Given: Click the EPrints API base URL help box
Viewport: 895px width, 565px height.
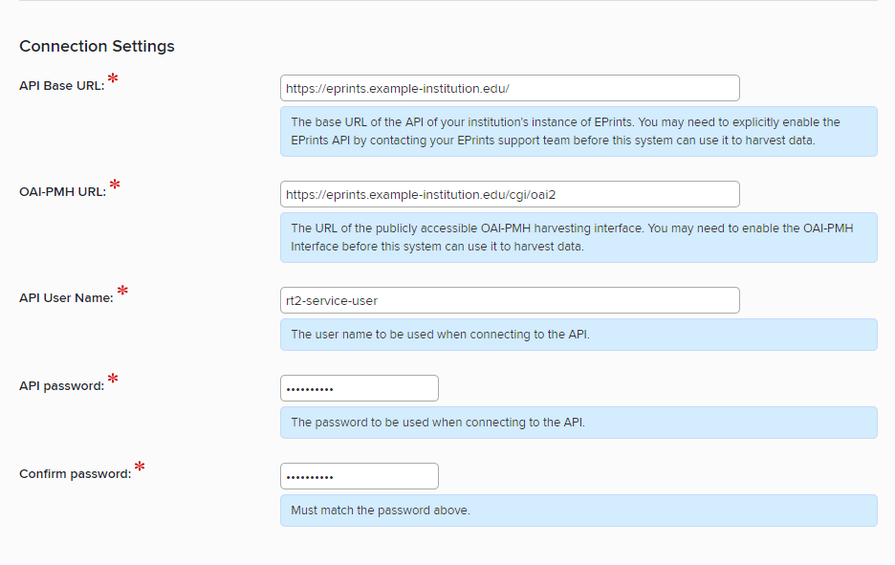Looking at the screenshot, I should pos(578,131).
